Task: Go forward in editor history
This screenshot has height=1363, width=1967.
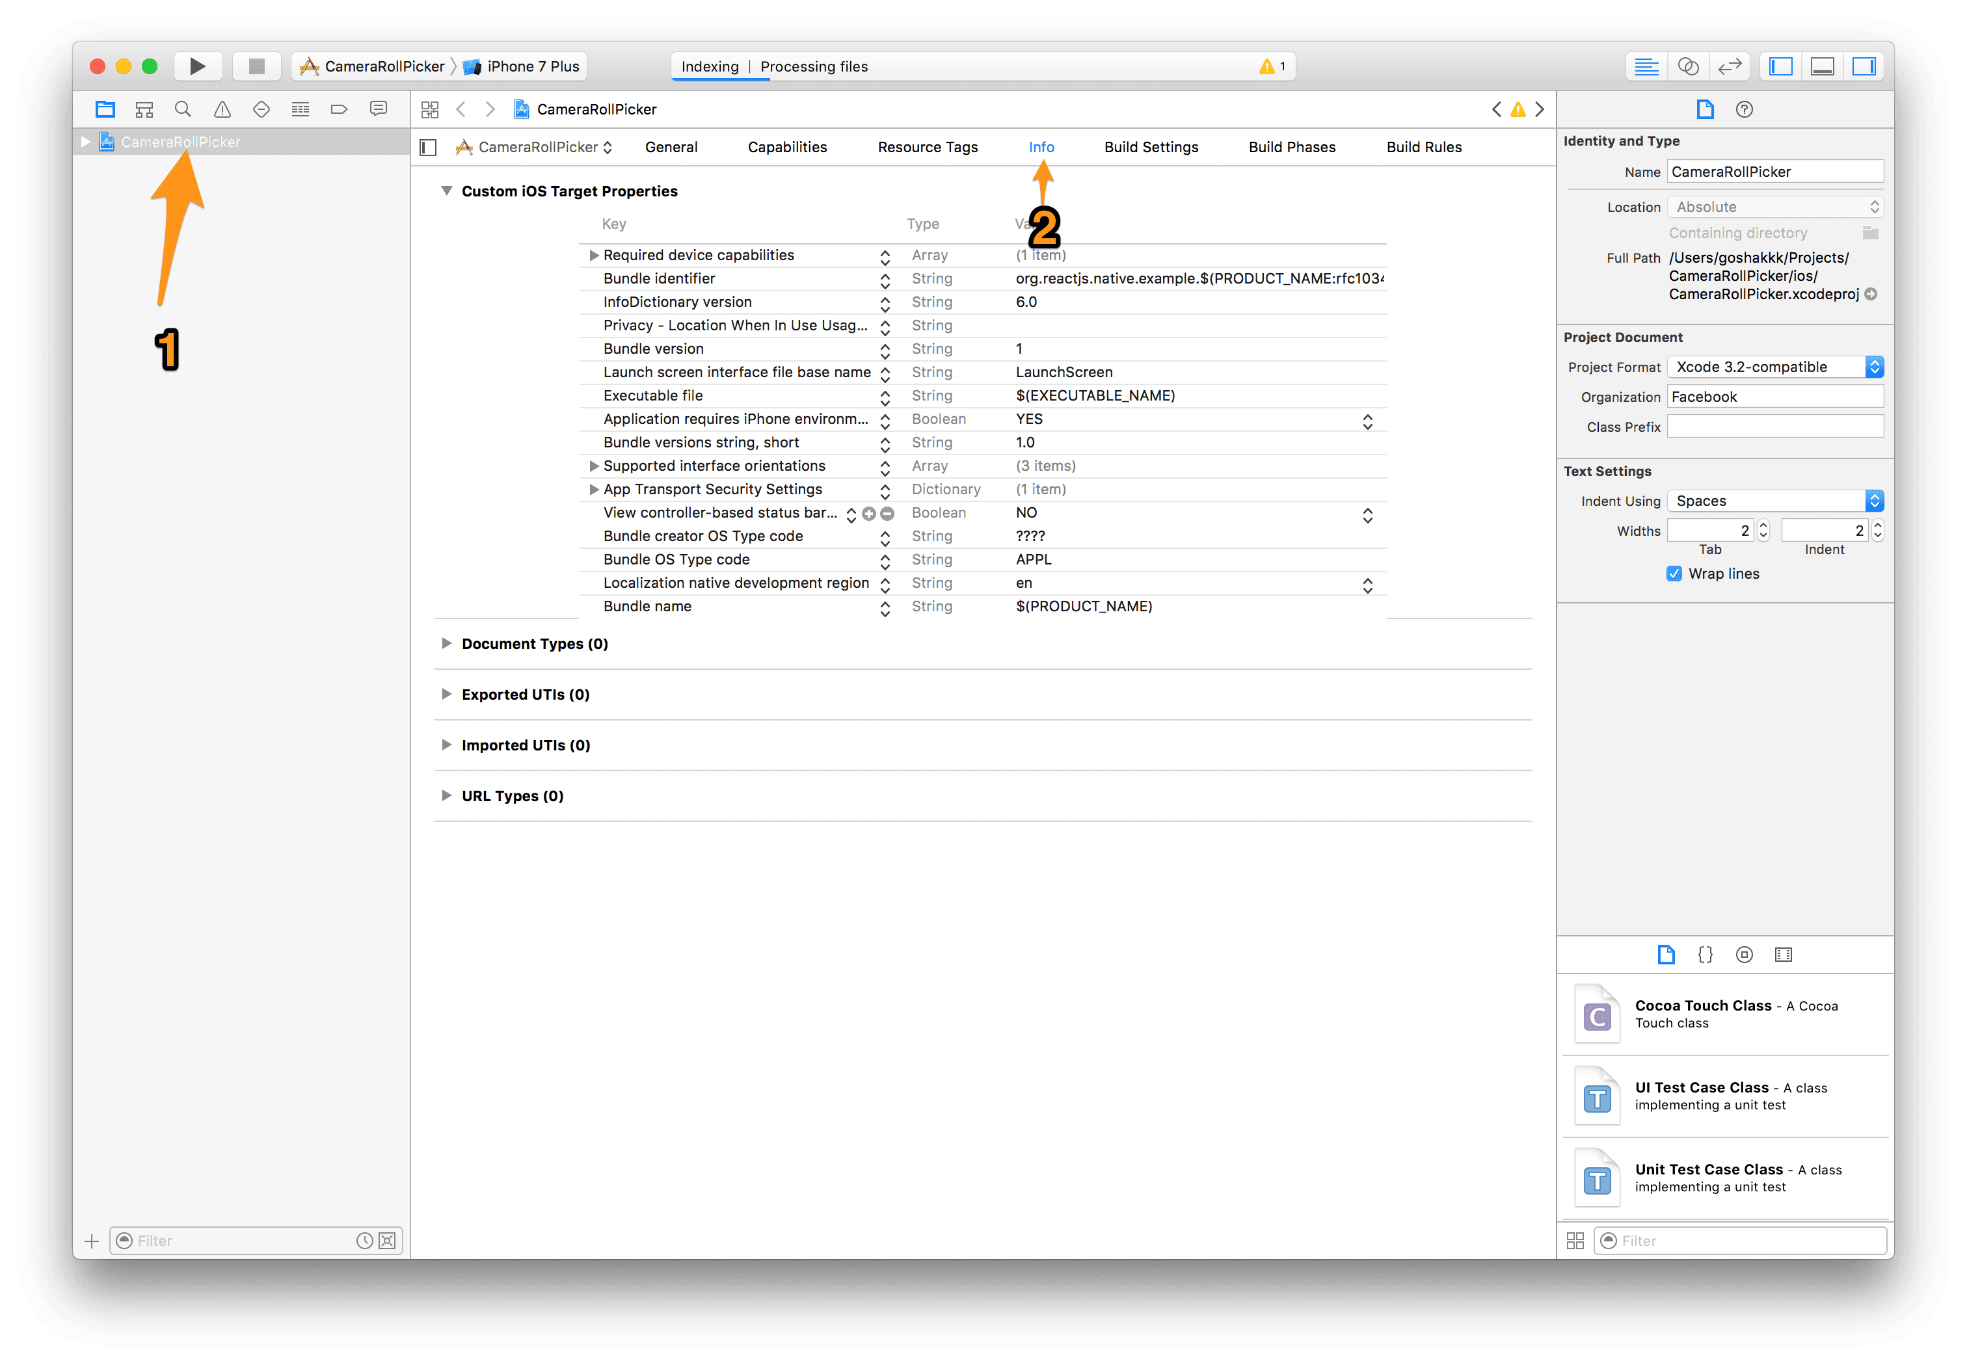Action: pyautogui.click(x=490, y=109)
